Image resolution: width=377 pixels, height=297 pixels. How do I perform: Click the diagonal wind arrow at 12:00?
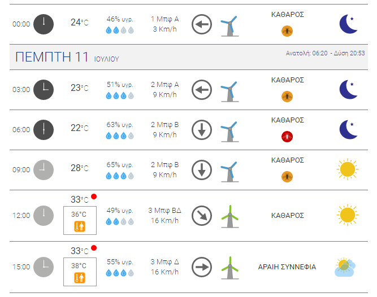[202, 216]
